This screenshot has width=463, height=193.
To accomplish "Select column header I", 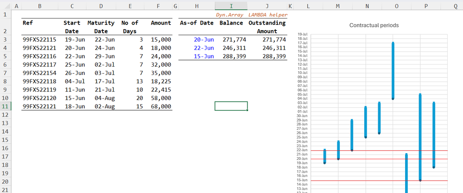I will tap(231, 6).
